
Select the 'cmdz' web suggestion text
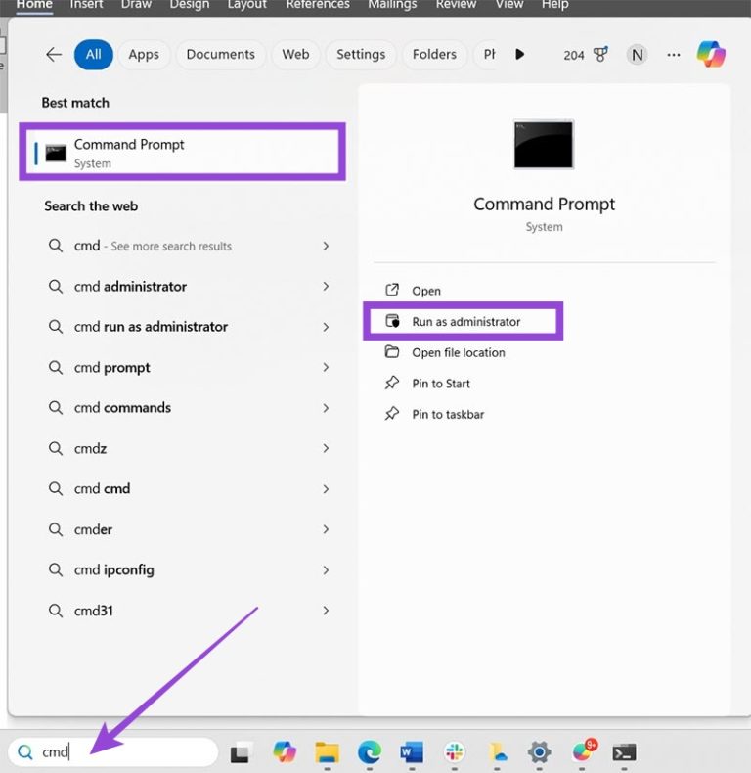point(90,448)
